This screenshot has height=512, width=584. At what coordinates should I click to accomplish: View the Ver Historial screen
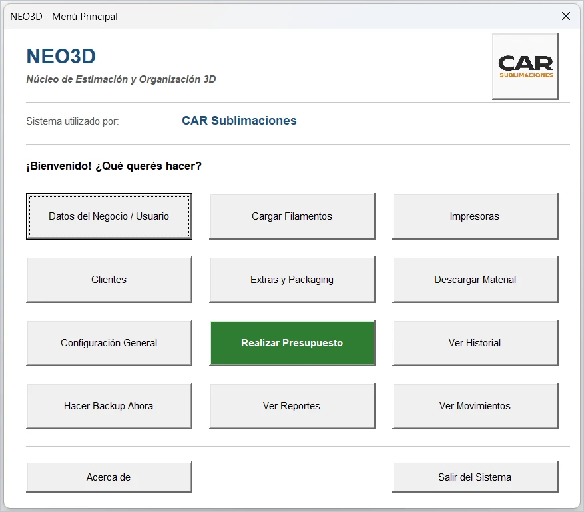(x=475, y=343)
